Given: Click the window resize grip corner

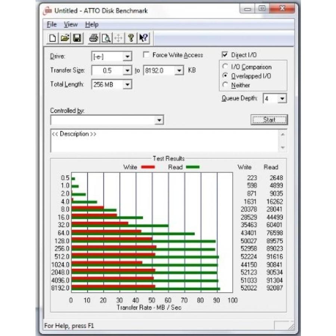Looking at the screenshot, I should tap(291, 326).
